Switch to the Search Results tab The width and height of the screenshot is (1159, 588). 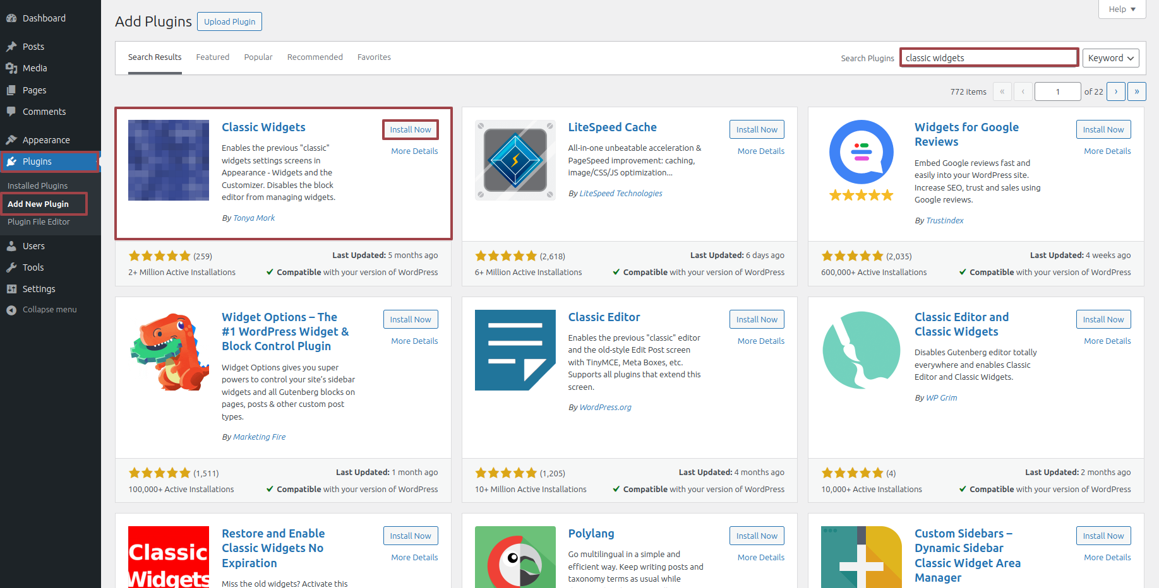pyautogui.click(x=155, y=57)
